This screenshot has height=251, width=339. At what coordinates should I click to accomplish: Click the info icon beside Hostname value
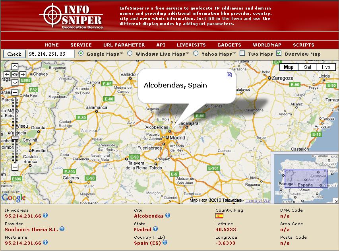click(45, 242)
